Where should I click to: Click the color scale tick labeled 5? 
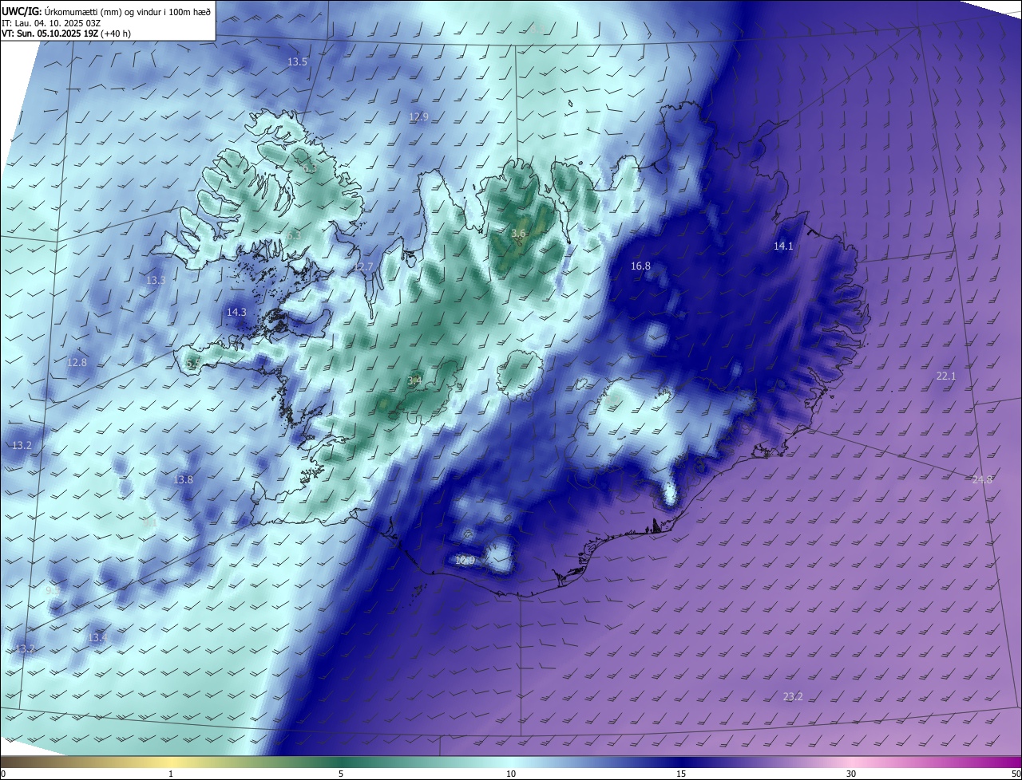tap(341, 774)
